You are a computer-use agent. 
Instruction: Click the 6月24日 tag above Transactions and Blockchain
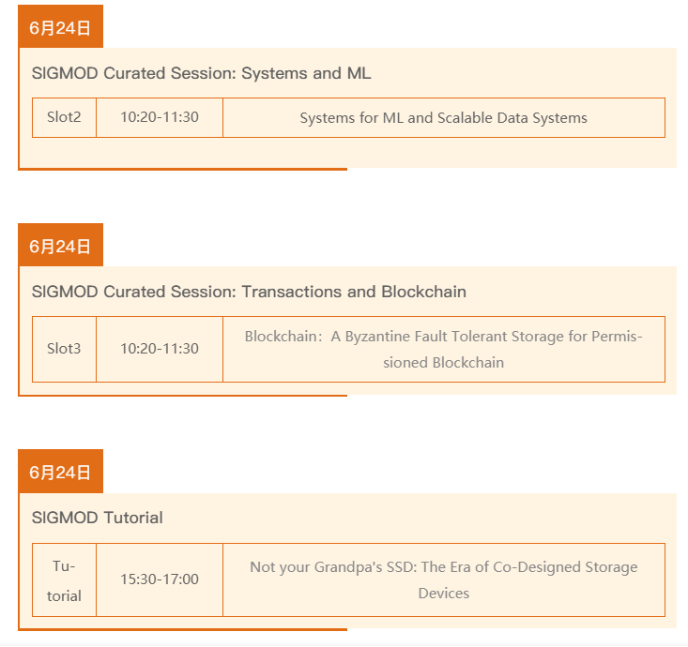click(60, 246)
